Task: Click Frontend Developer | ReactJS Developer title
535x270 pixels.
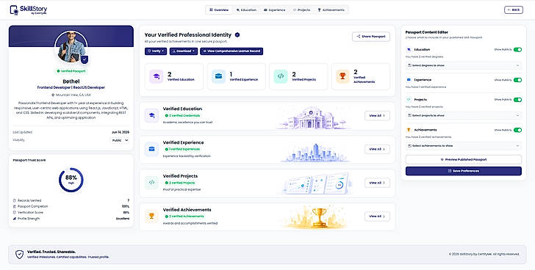Action: coord(71,87)
